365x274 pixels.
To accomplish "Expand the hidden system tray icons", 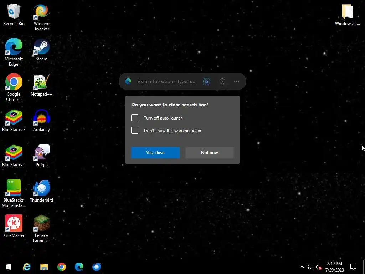I will pyautogui.click(x=302, y=267).
